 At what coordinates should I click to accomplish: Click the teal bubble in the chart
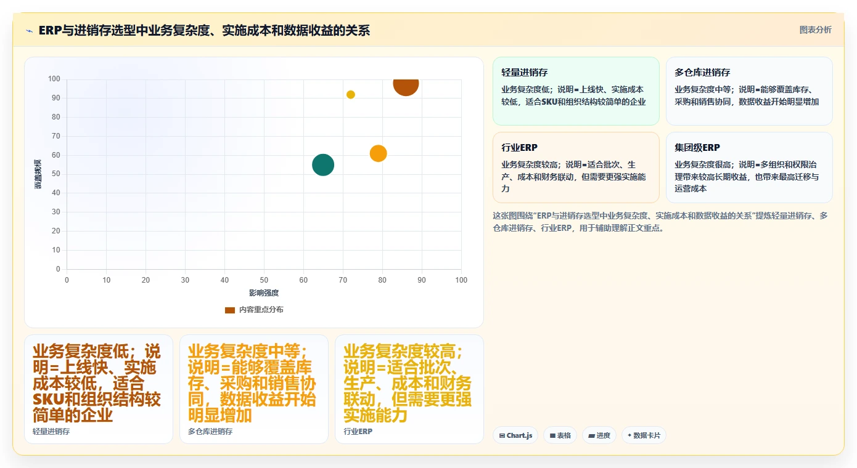(x=323, y=164)
